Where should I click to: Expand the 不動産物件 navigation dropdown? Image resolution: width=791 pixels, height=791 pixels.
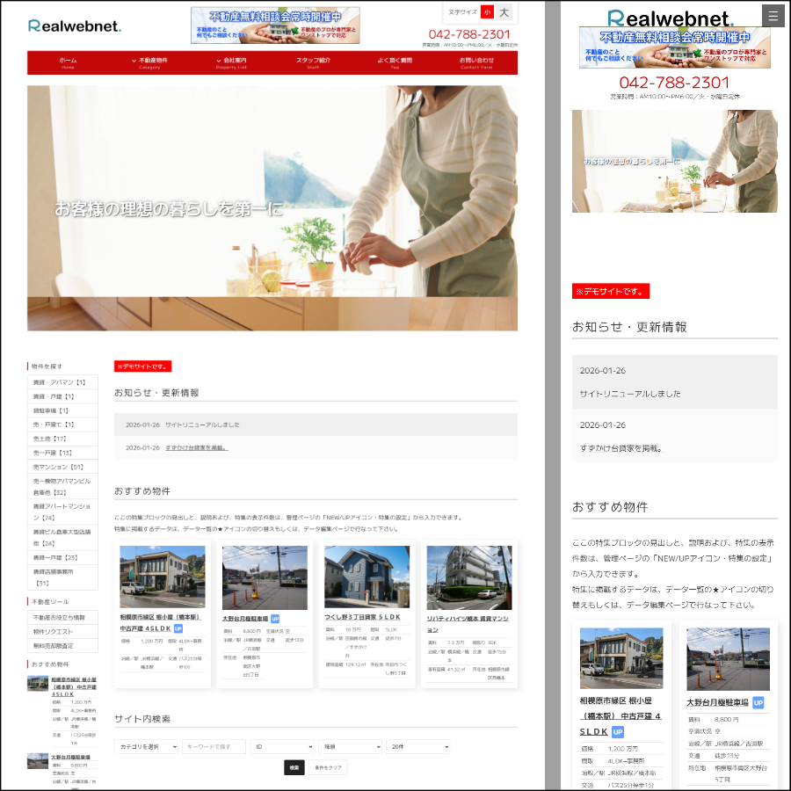click(149, 62)
